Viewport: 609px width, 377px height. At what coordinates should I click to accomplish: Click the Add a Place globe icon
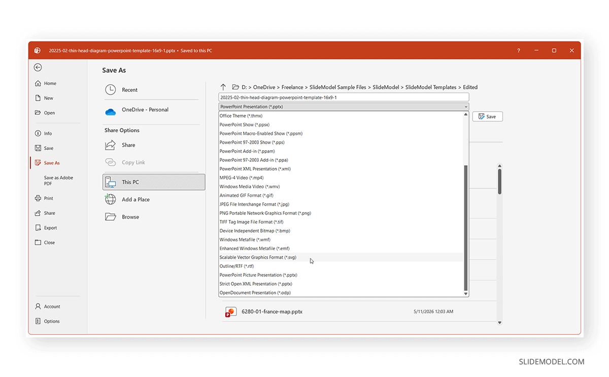(x=110, y=199)
